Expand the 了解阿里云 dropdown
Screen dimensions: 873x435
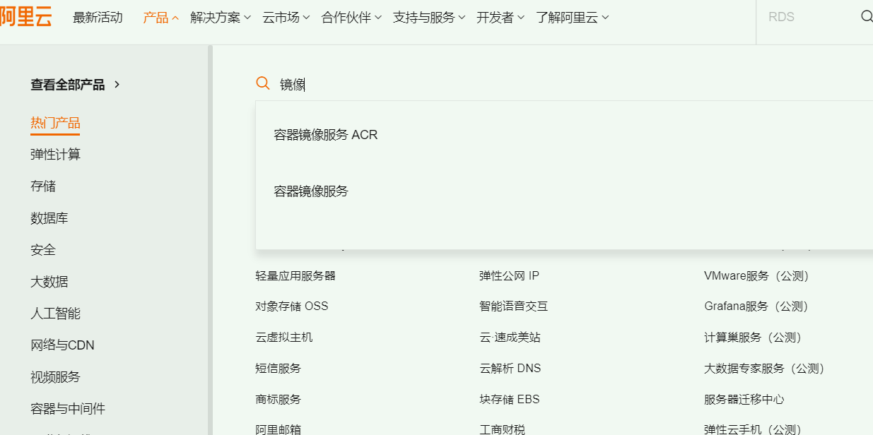[573, 18]
